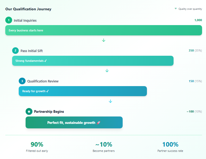Click the filter icon near Quality over quantity
The image size is (206, 159).
pos(176,9)
